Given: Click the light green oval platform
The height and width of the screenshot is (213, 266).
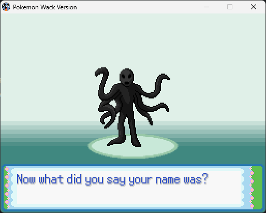Looking at the screenshot, I should 133,146.
